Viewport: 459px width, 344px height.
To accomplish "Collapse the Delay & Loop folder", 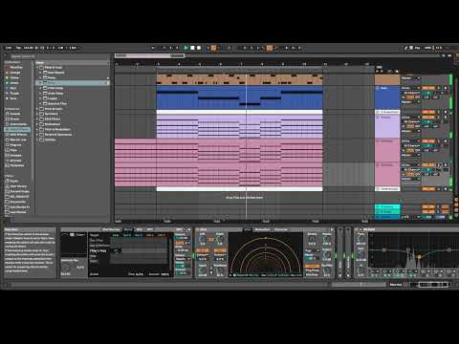I will click(37, 68).
